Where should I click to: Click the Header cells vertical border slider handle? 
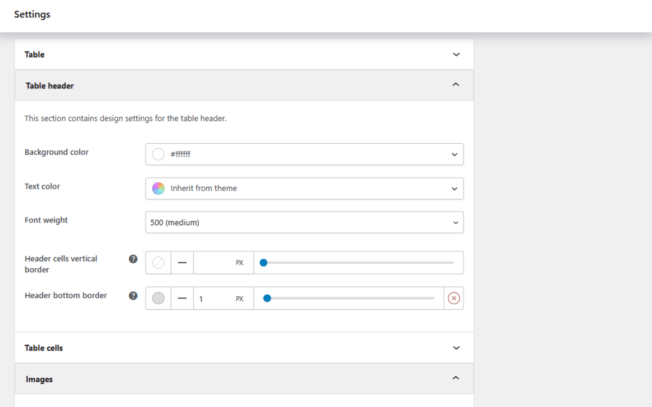264,263
